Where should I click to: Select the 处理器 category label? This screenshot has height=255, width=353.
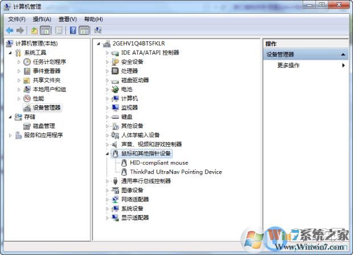point(129,71)
